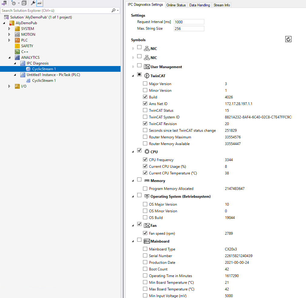The width and height of the screenshot is (306, 298).
Task: Switch to the Online Status tab
Action: point(176,5)
